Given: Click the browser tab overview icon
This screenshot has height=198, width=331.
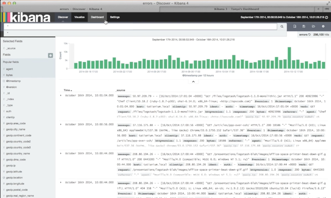Looking at the screenshot, I should (327, 9).
